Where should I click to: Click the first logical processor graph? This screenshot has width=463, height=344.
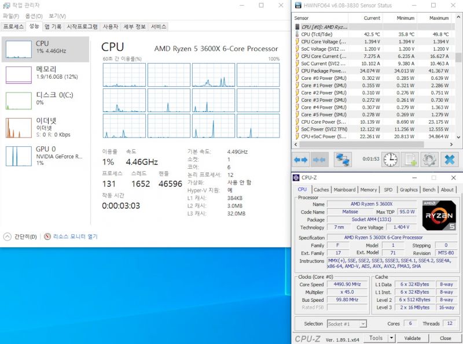click(124, 75)
